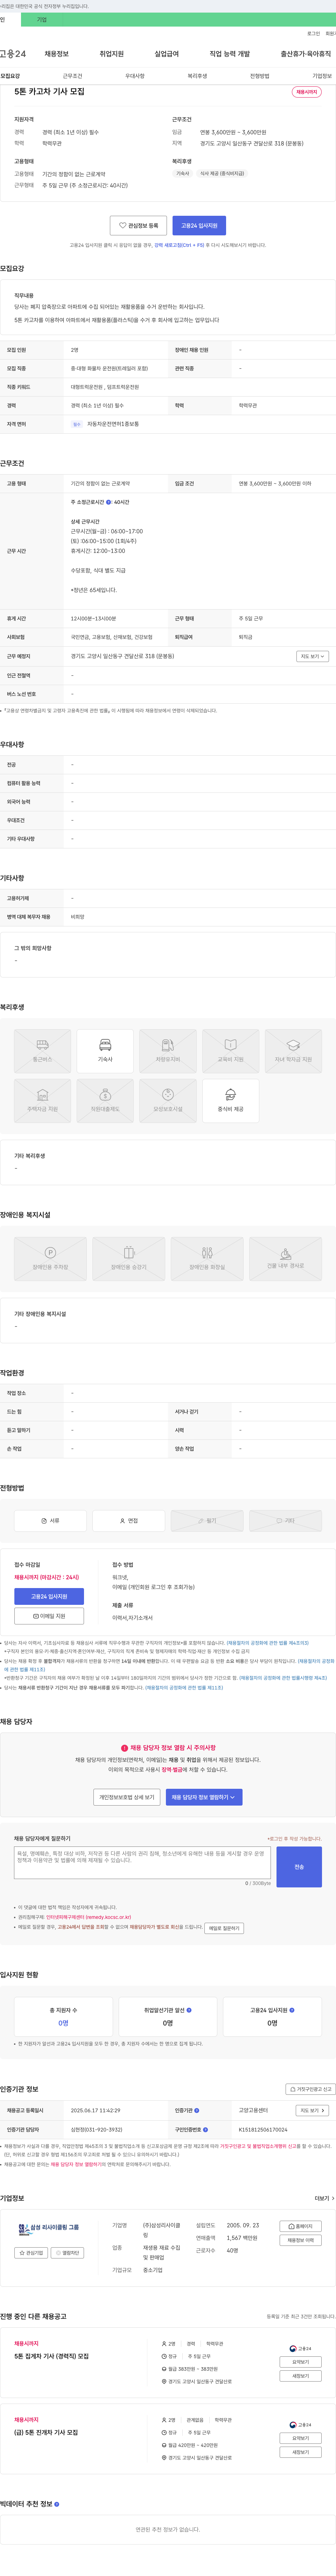Click the 장애인용 승강기 icon

(x=129, y=1259)
